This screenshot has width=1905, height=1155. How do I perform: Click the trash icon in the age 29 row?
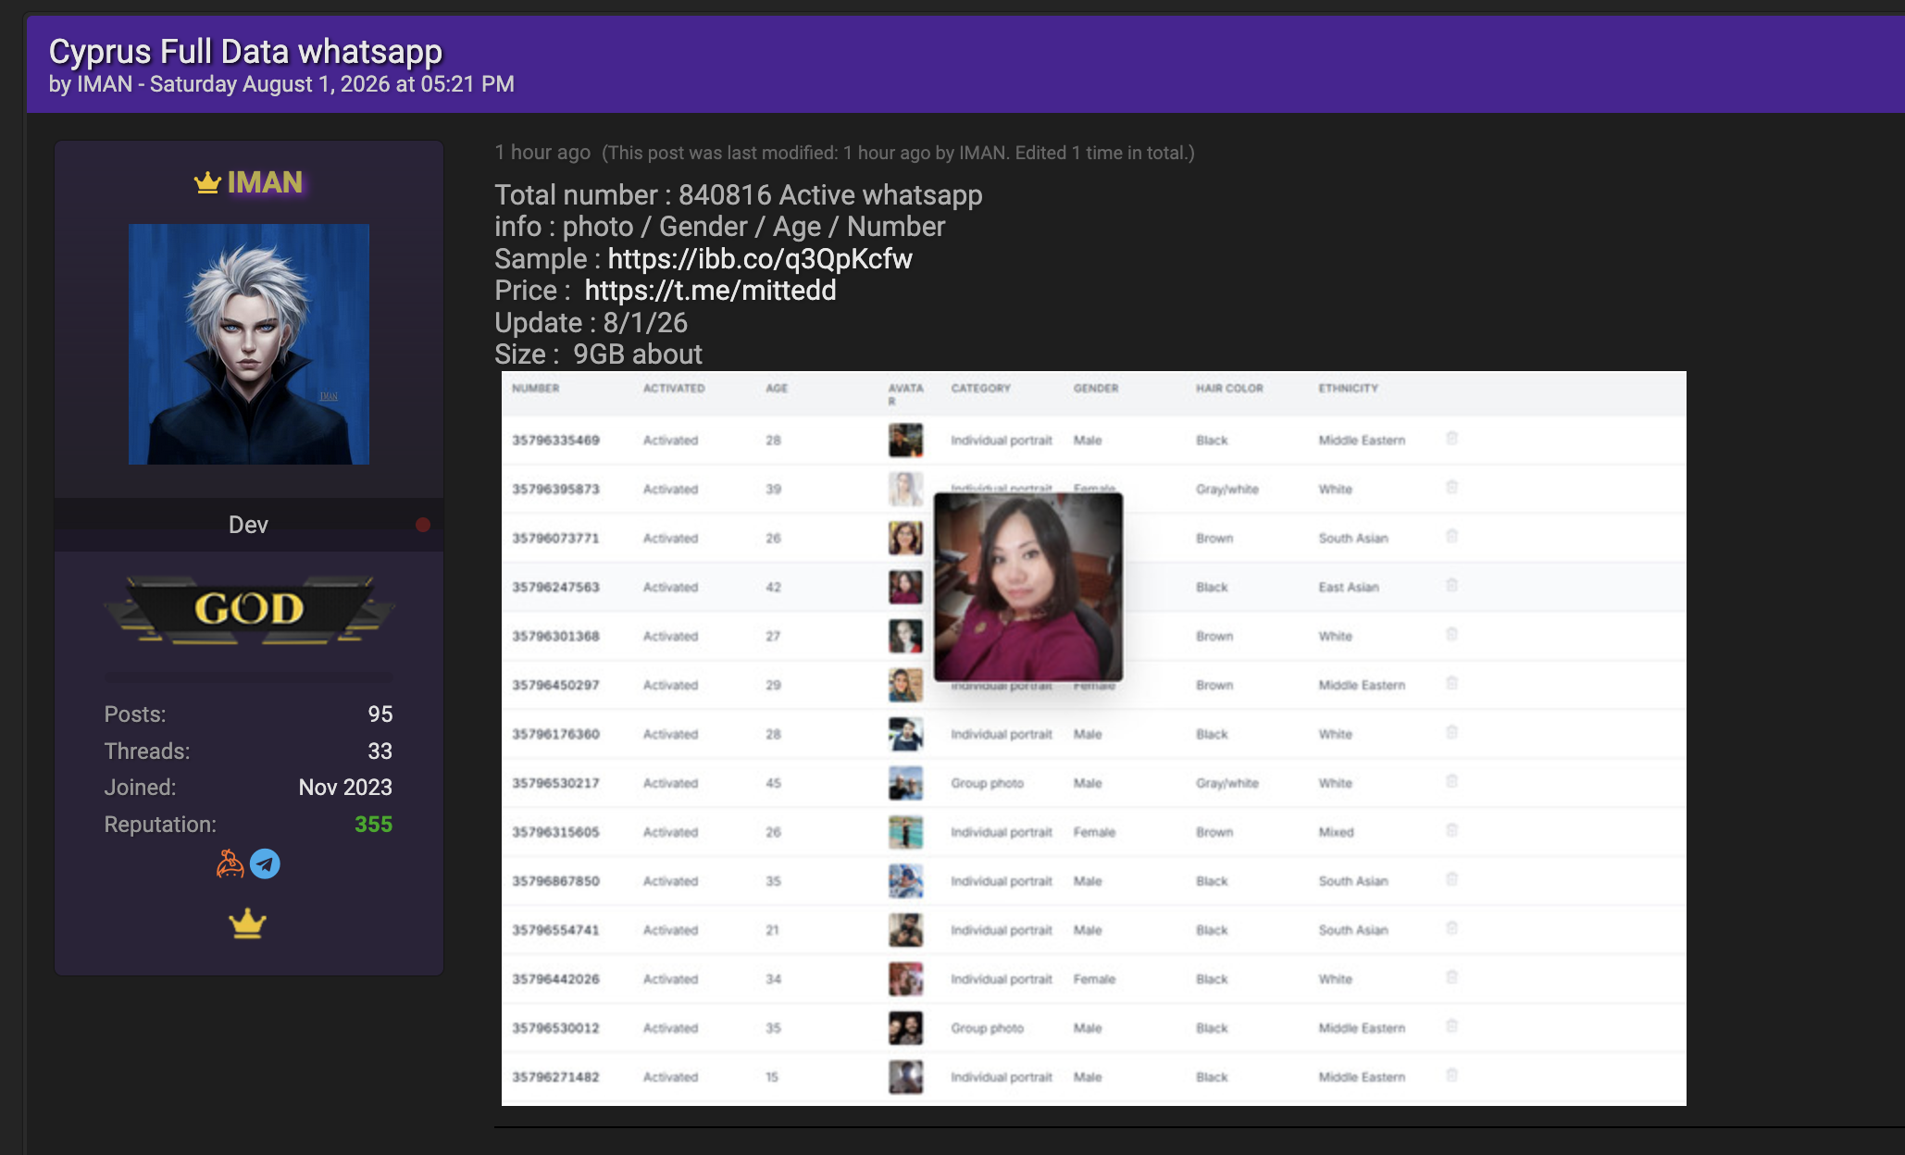1451,684
